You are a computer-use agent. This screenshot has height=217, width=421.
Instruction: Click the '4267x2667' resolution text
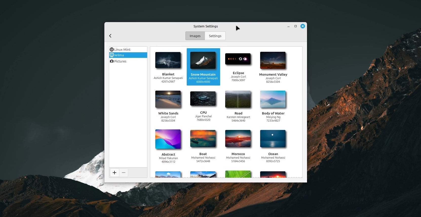[x=168, y=81]
